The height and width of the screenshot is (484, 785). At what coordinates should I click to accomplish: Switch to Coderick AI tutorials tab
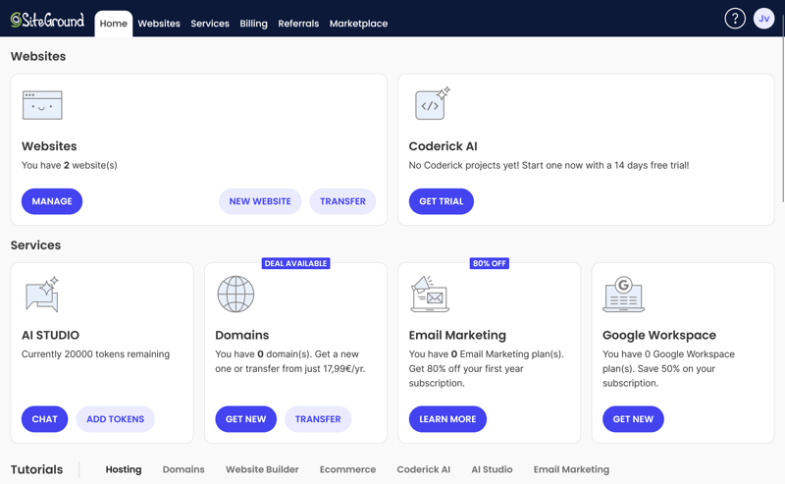click(424, 469)
